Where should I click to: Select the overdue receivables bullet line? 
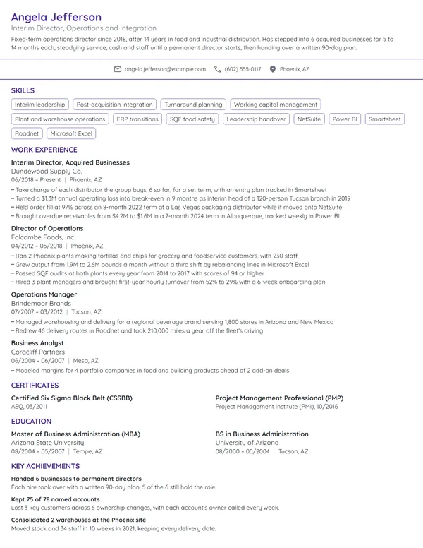pos(176,216)
